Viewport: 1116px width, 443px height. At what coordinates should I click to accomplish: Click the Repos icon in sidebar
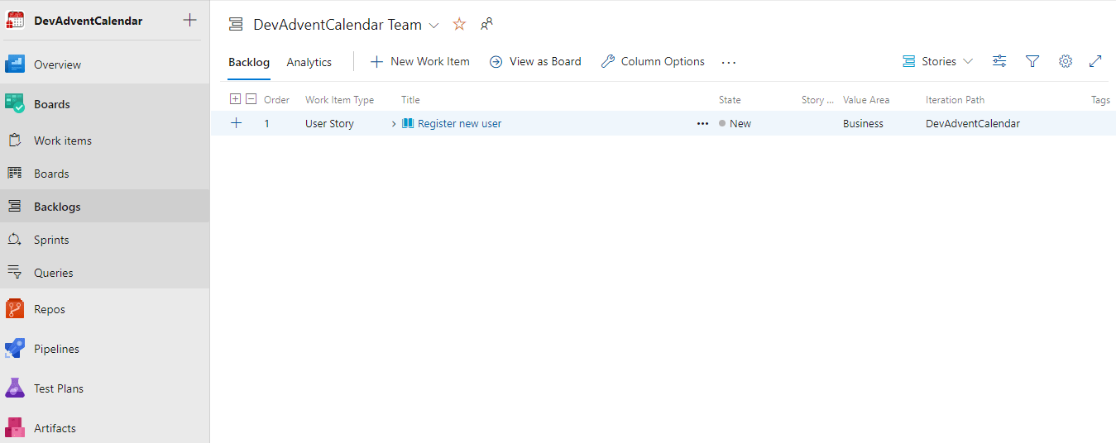[x=15, y=309]
